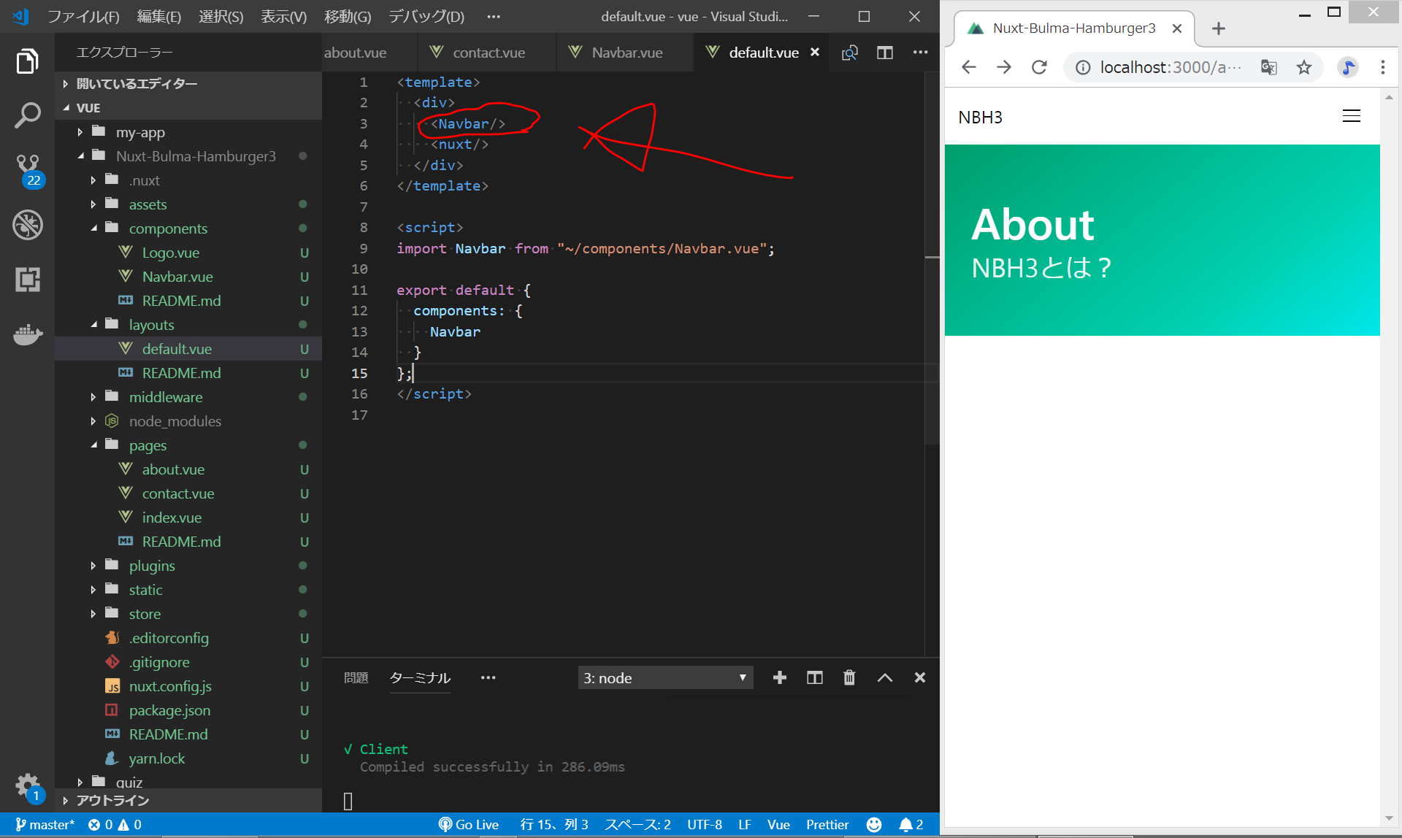Reload the localhost page in Chrome
The height and width of the screenshot is (838, 1402).
(1039, 67)
